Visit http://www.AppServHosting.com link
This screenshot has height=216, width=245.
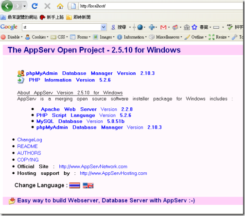point(113,173)
